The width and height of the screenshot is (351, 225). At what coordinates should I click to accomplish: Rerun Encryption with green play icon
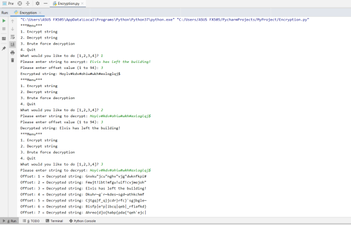[4, 21]
